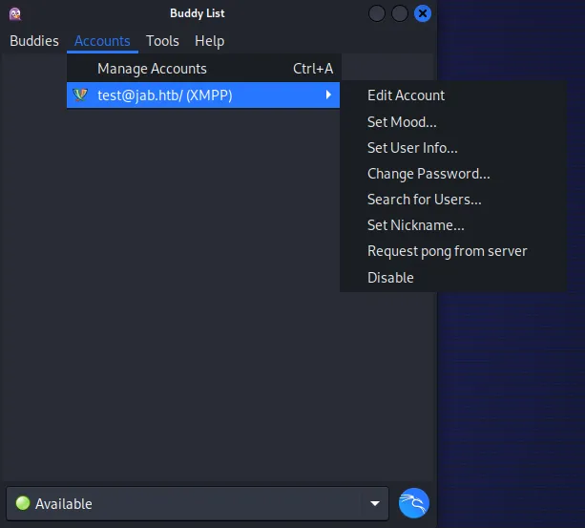The image size is (585, 528).
Task: Open the Help menu
Action: (x=209, y=41)
